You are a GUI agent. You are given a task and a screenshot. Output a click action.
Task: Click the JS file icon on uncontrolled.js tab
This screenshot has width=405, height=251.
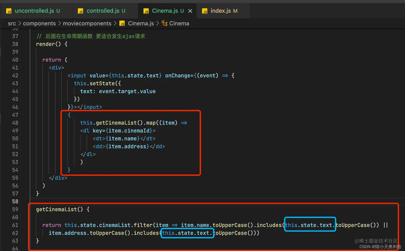9,11
